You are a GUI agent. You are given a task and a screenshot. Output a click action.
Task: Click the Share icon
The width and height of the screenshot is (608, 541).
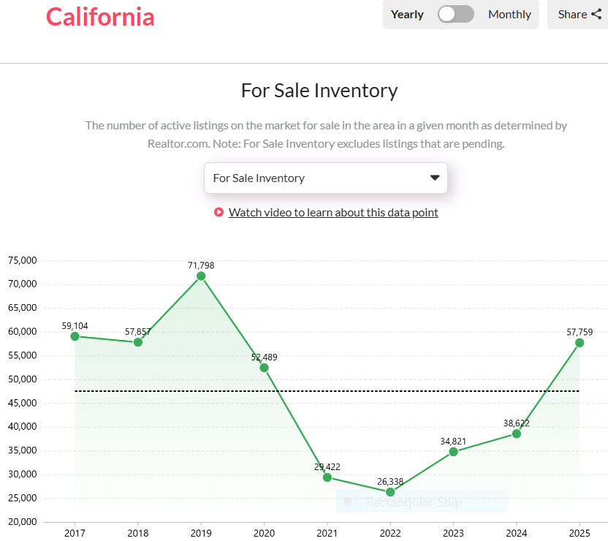pos(597,14)
